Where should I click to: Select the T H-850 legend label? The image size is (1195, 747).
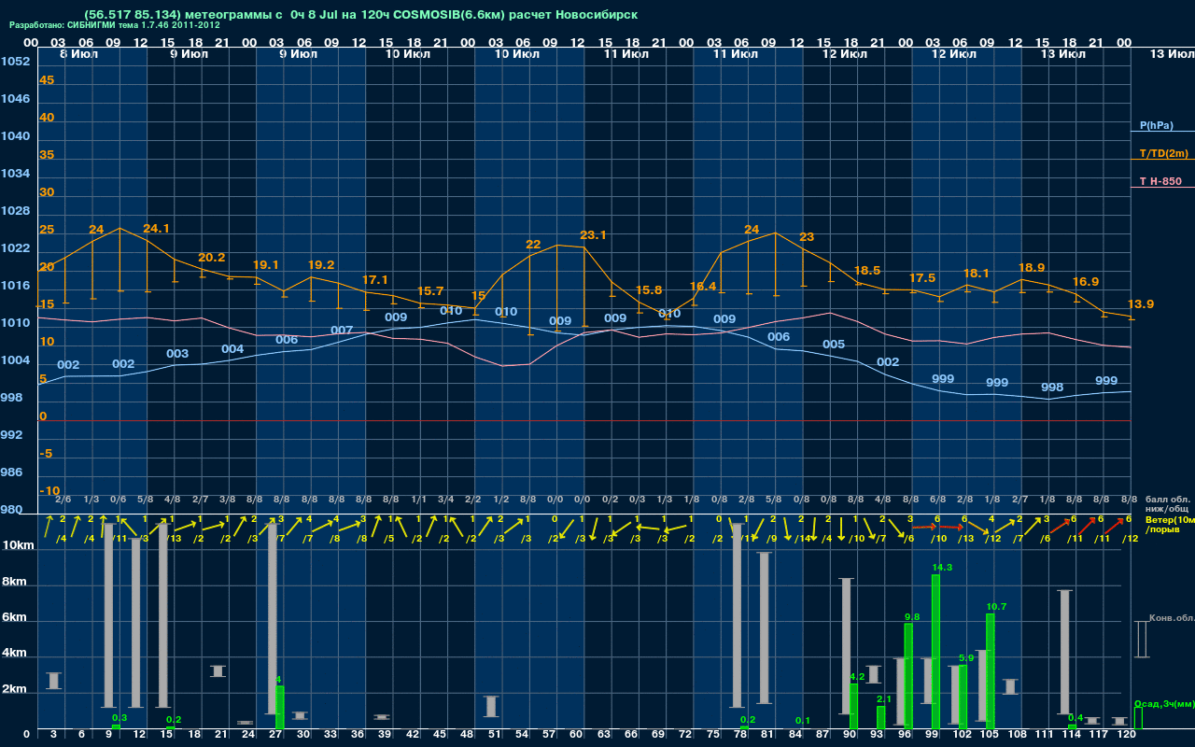pyautogui.click(x=1160, y=181)
